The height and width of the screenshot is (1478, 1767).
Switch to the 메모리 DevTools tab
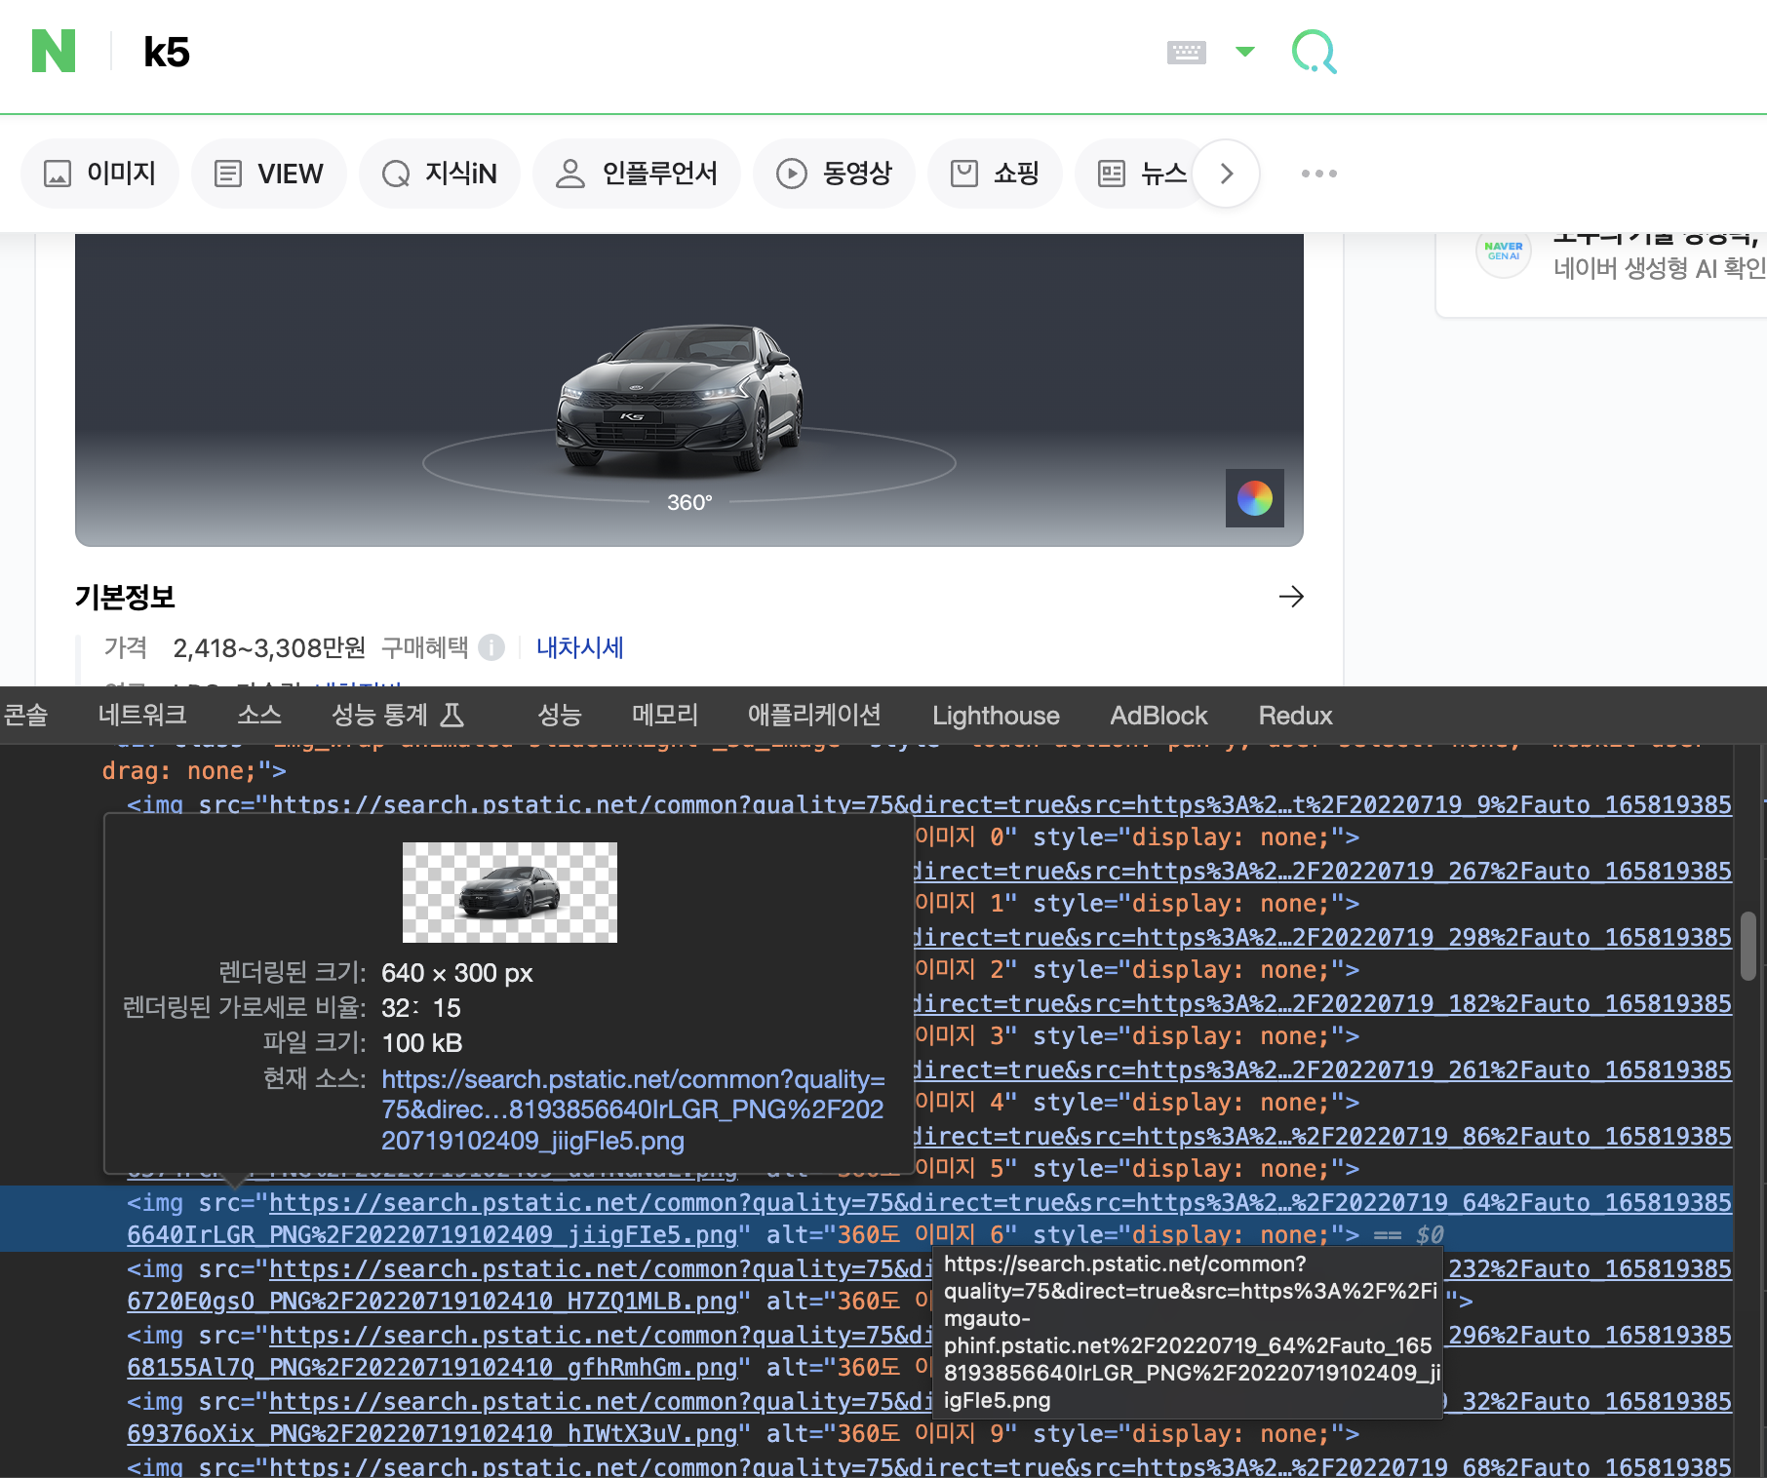click(665, 715)
